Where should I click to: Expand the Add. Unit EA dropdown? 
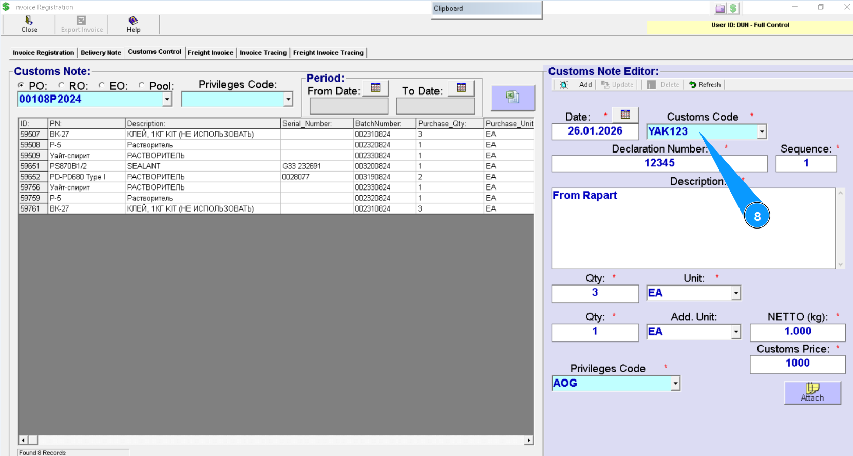click(736, 332)
